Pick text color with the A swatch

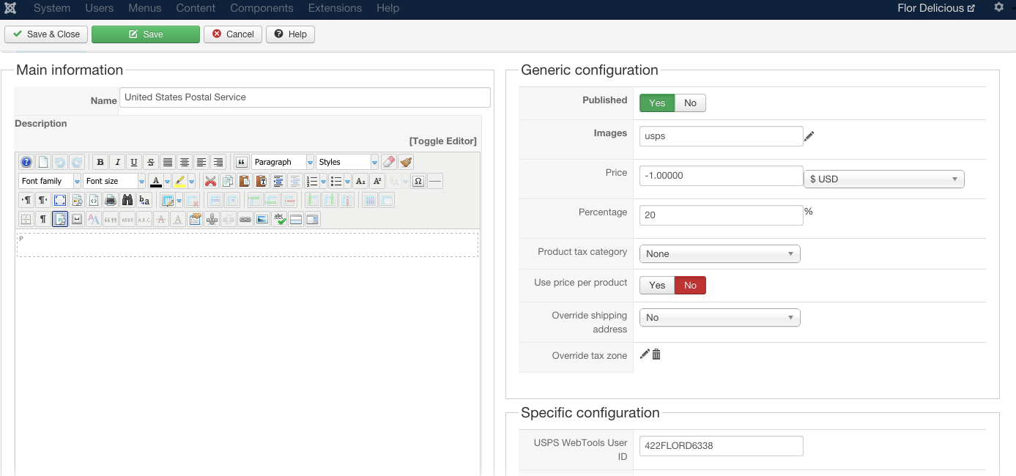[155, 181]
